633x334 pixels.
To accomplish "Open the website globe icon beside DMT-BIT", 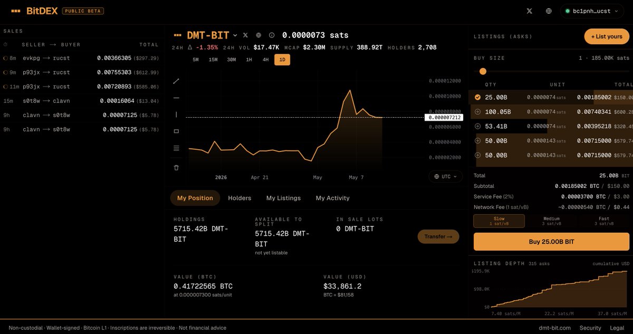I will [x=258, y=35].
